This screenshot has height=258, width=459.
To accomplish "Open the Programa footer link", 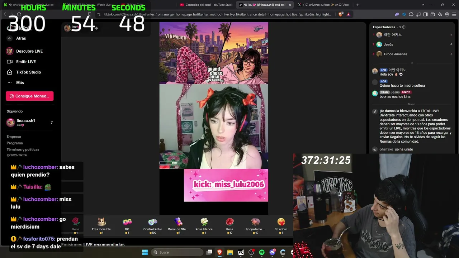I will pos(15,143).
